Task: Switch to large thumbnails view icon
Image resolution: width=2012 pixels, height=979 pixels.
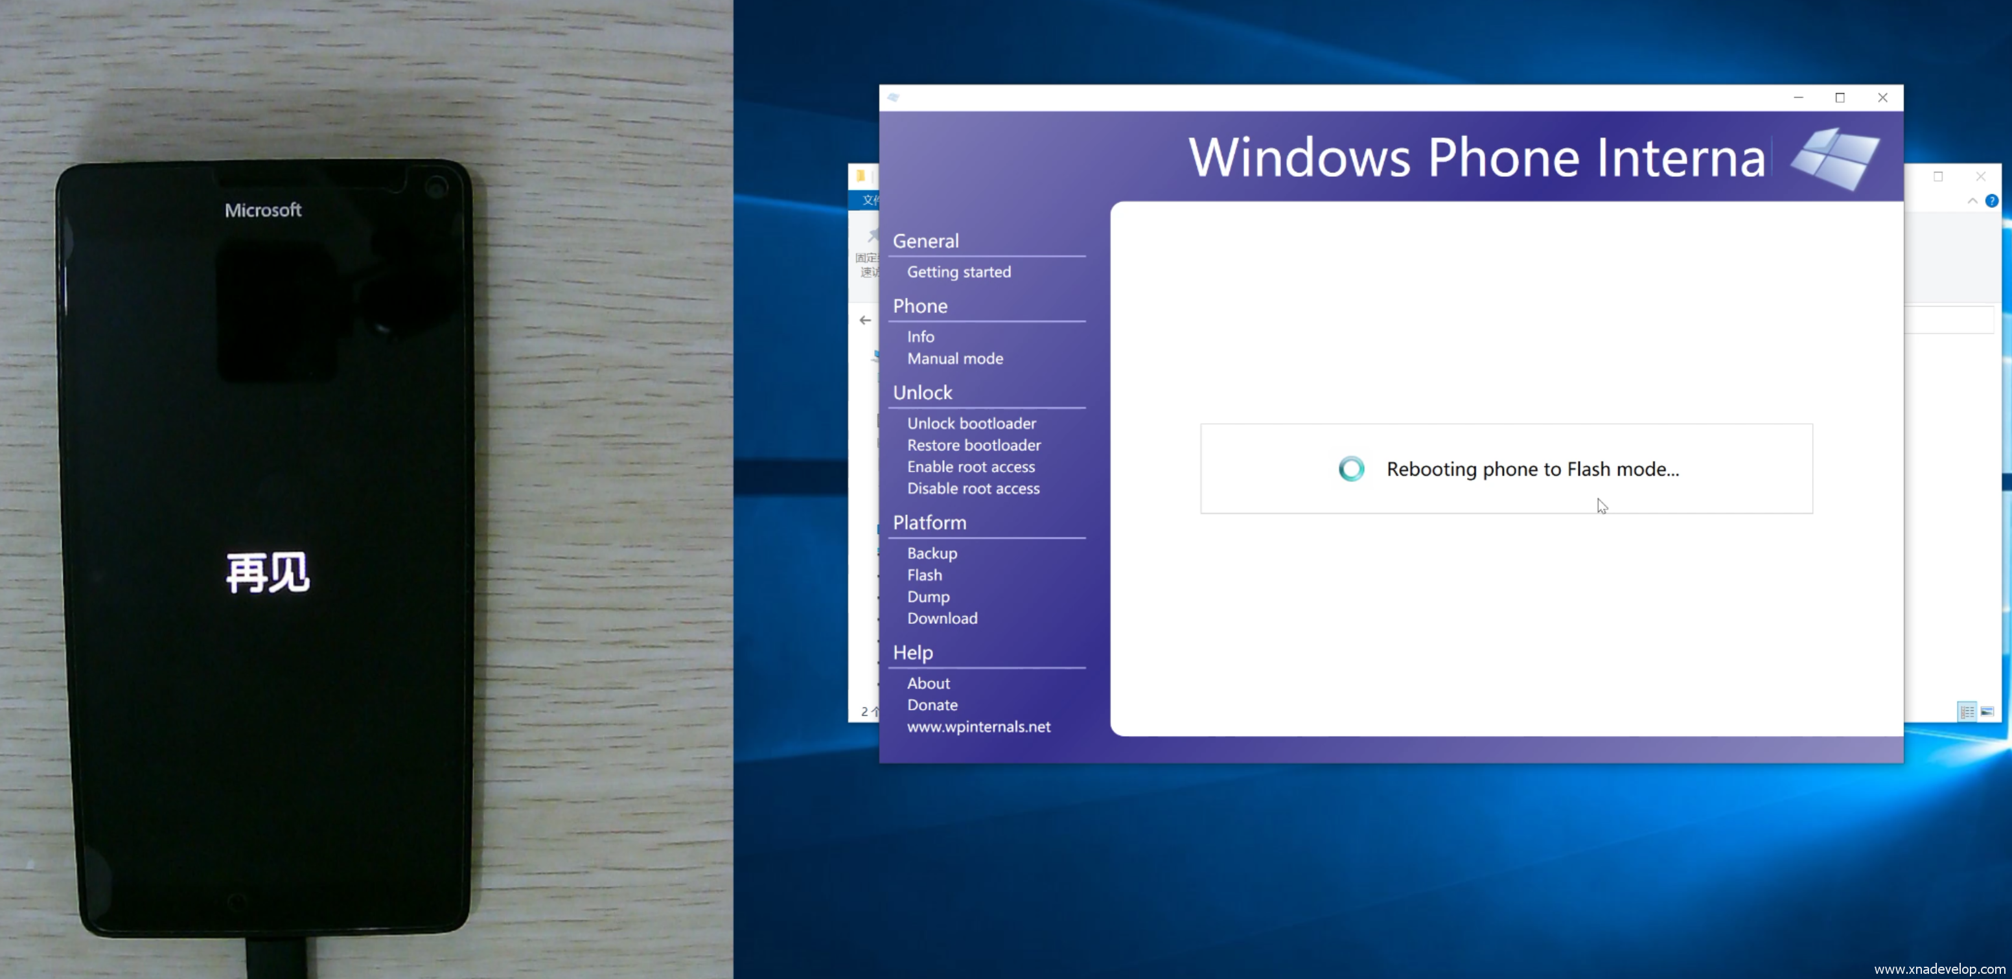Action: pos(1987,711)
